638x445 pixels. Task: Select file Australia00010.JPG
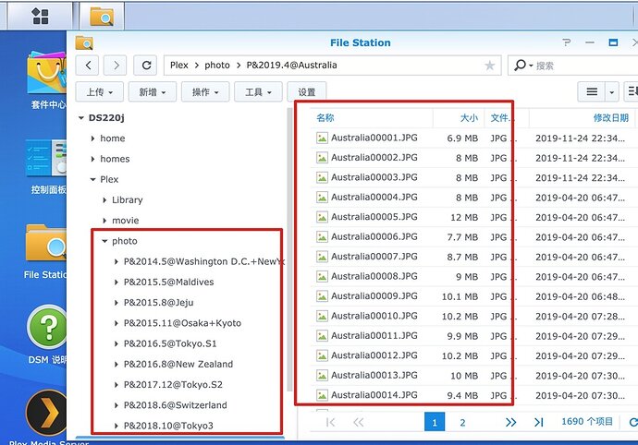[374, 316]
